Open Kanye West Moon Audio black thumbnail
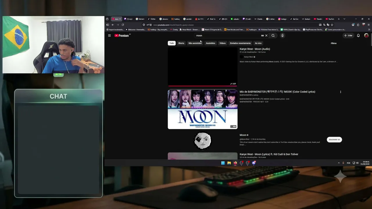The height and width of the screenshot is (209, 372). coord(203,67)
